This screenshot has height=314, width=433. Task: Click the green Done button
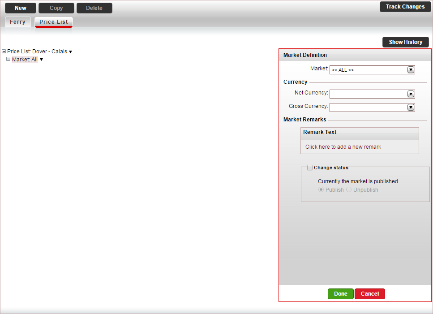[x=340, y=294]
